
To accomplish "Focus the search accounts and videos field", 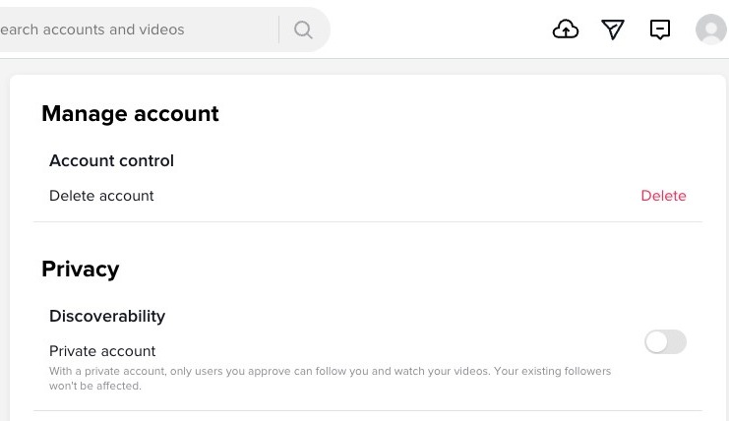I will [128, 30].
